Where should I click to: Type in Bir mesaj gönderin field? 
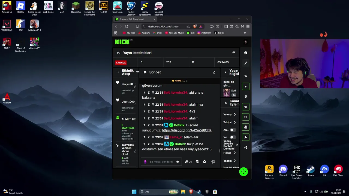pyautogui.click(x=161, y=162)
